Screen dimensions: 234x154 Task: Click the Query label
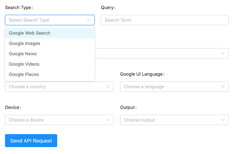point(108,7)
